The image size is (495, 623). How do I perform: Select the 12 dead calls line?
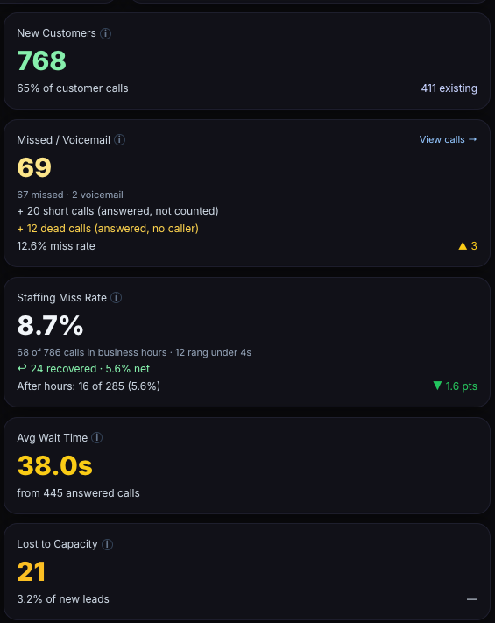click(x=108, y=229)
